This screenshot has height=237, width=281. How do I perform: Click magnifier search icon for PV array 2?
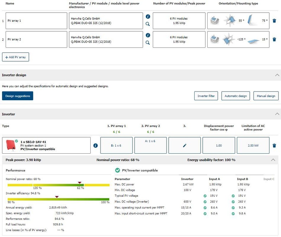[148, 43]
